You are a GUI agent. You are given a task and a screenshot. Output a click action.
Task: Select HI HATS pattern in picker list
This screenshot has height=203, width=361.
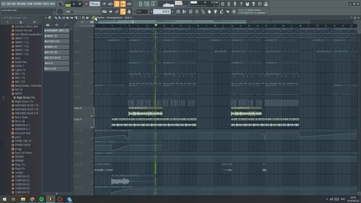[56, 41]
